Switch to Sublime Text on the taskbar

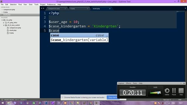[96, 103]
